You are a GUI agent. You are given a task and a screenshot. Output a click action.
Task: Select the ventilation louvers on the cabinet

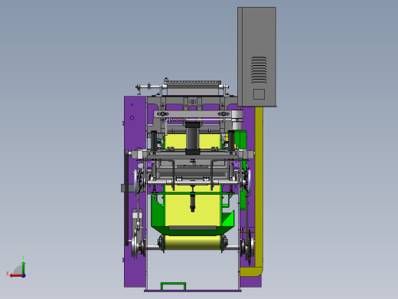pyautogui.click(x=259, y=70)
